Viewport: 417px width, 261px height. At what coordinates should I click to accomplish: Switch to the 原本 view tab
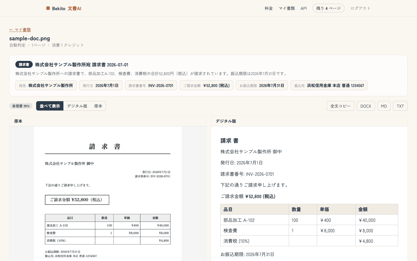tap(98, 106)
